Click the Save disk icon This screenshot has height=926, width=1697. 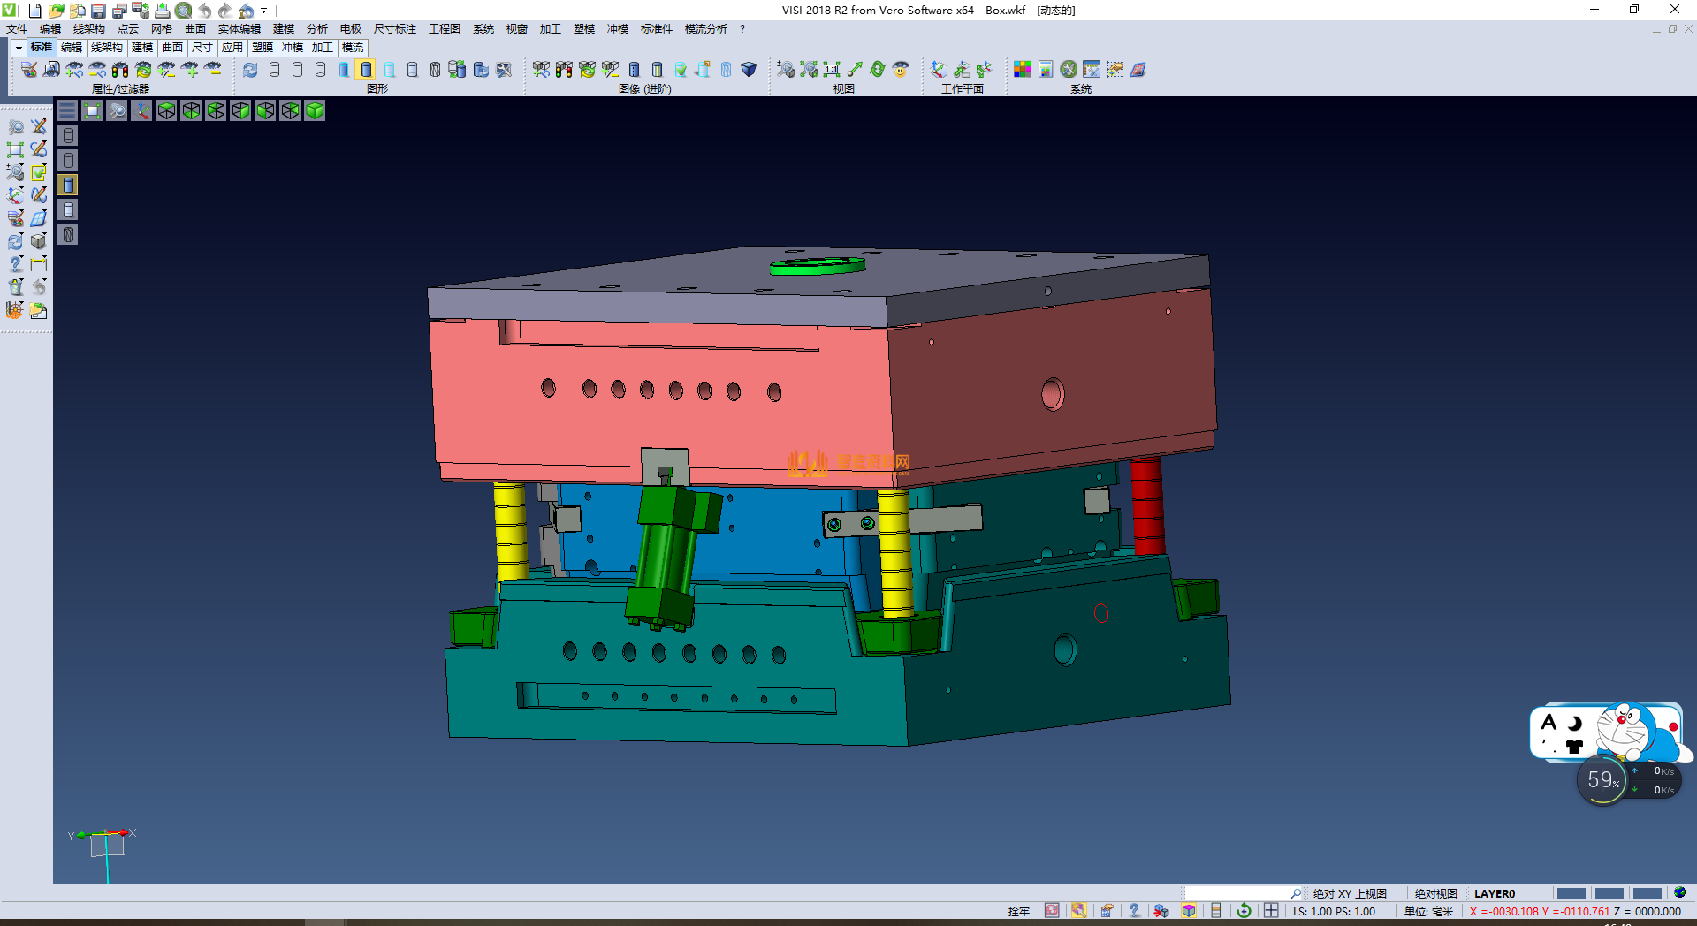tap(98, 11)
